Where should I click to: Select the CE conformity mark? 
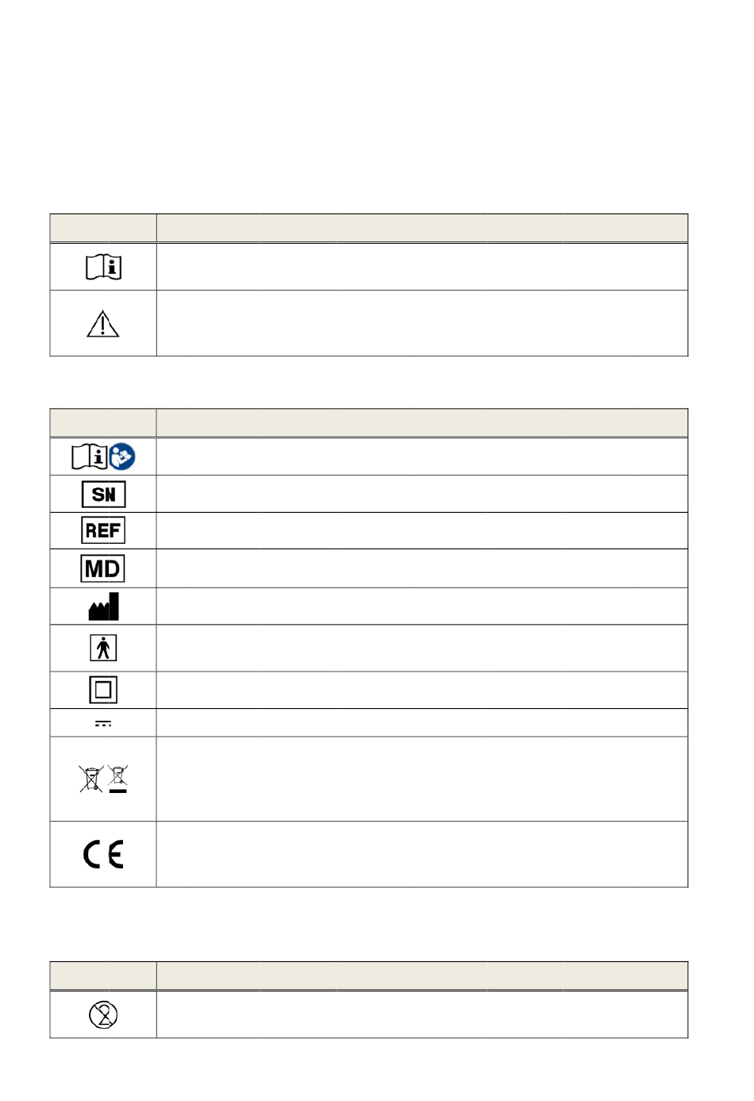pyautogui.click(x=103, y=854)
